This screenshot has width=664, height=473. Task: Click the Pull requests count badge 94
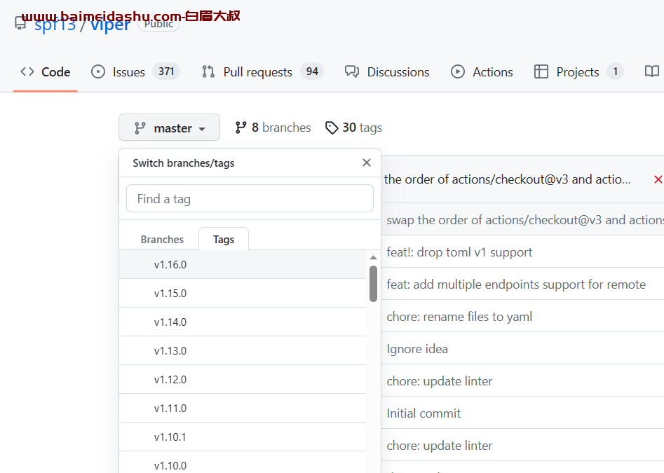[x=312, y=71]
